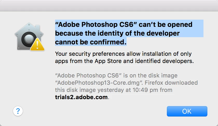Click the highlighted "Adobe Photoshop CS6" headline line

(x=124, y=25)
